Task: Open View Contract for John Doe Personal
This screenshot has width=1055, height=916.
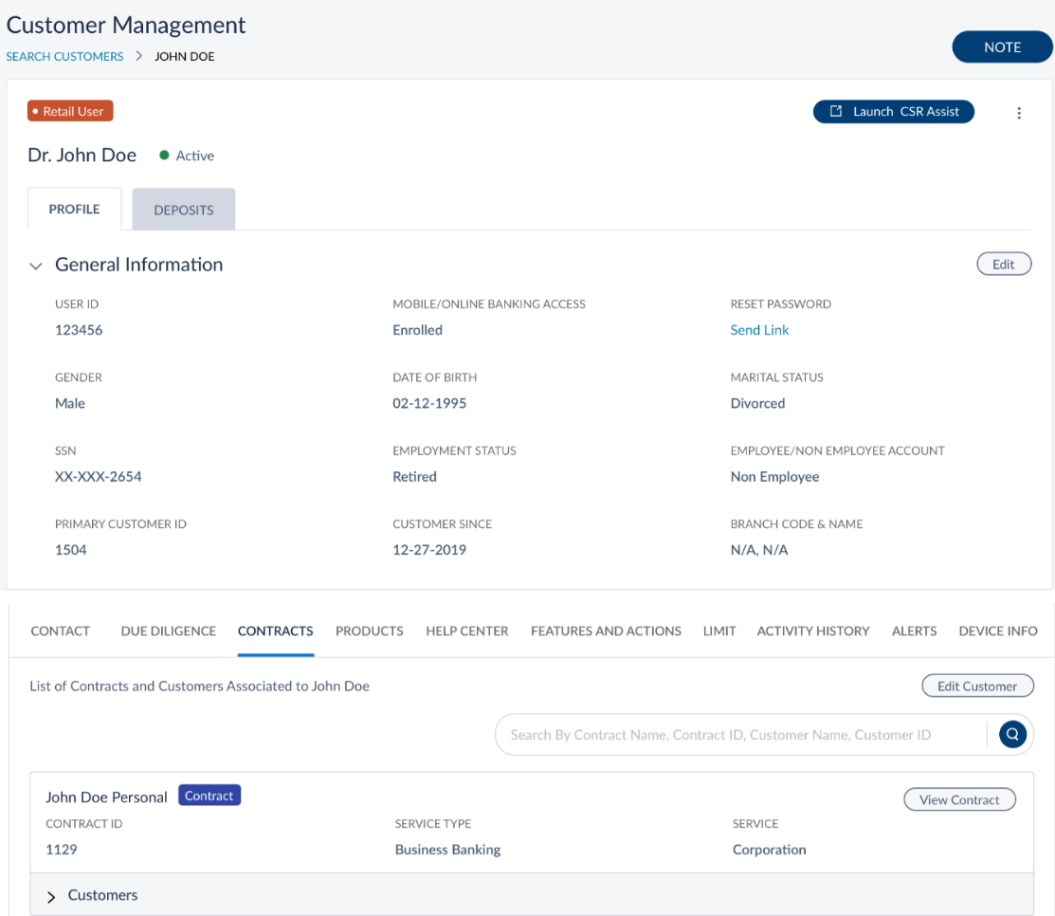Action: point(958,799)
